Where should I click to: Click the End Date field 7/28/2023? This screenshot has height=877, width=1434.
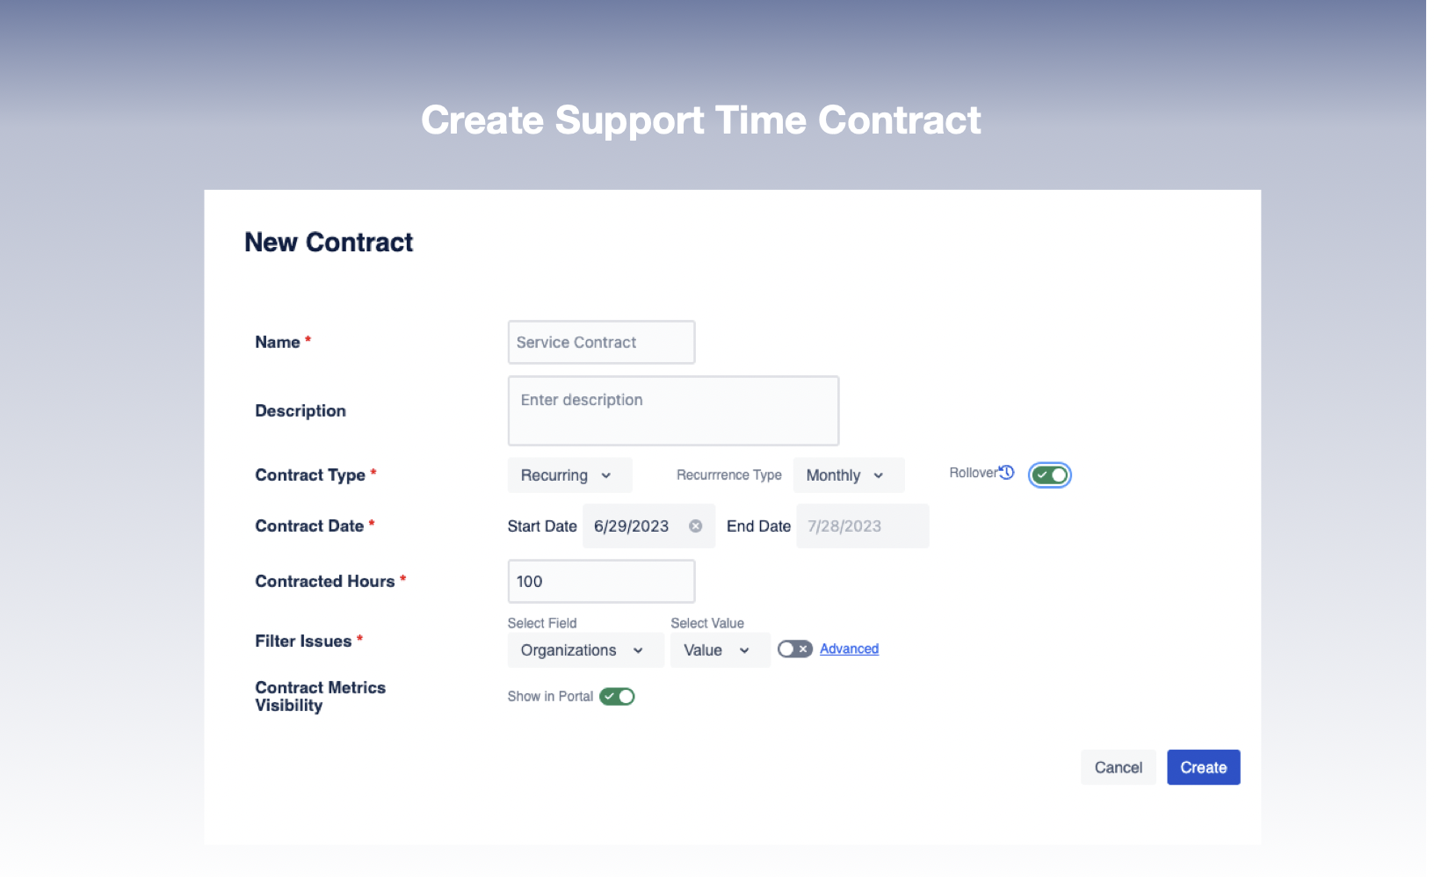point(861,526)
